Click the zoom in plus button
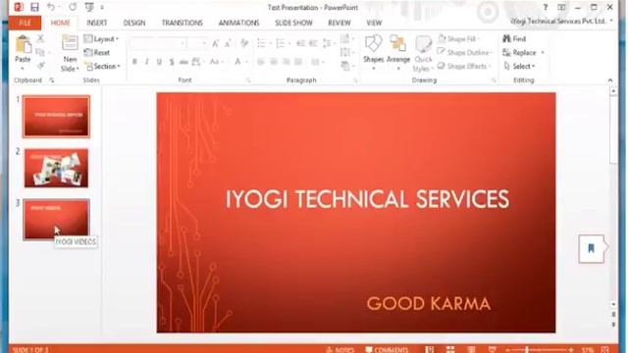 (x=571, y=350)
